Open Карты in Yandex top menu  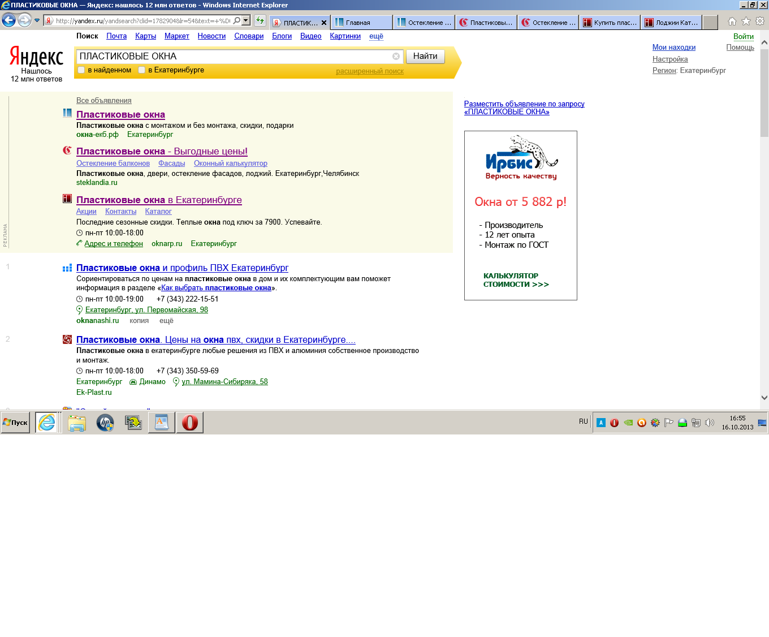click(x=145, y=36)
